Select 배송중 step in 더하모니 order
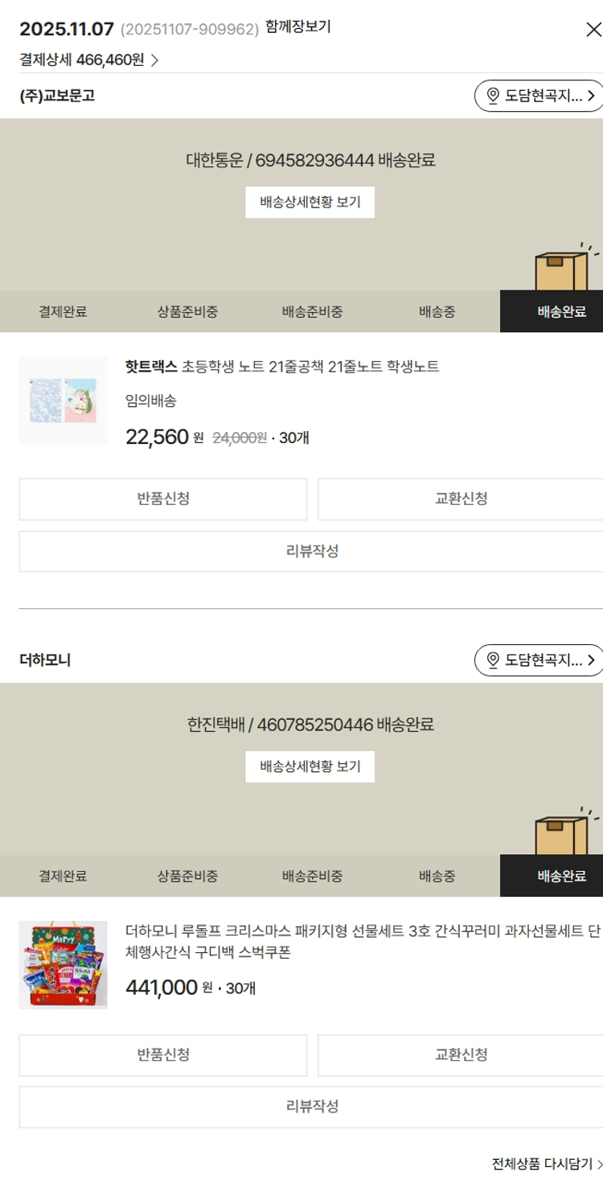The width and height of the screenshot is (603, 1183). click(437, 876)
